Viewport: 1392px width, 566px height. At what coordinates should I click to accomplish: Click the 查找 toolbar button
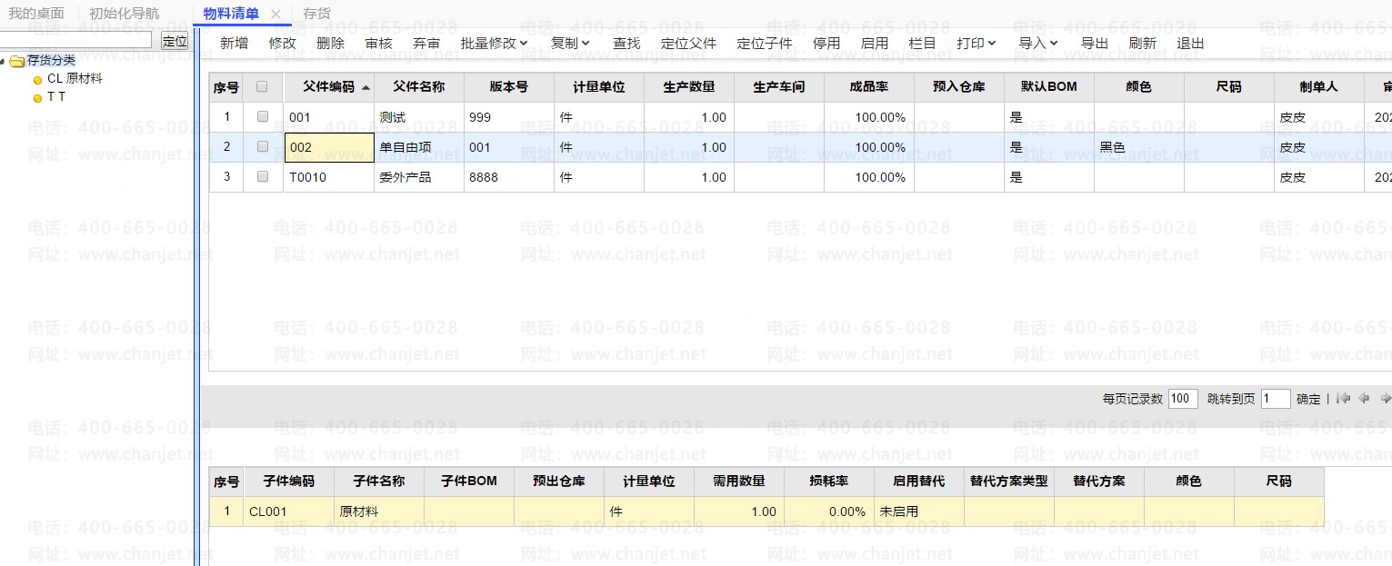tap(626, 43)
